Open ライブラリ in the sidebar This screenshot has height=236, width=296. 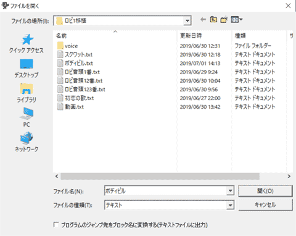pyautogui.click(x=27, y=93)
